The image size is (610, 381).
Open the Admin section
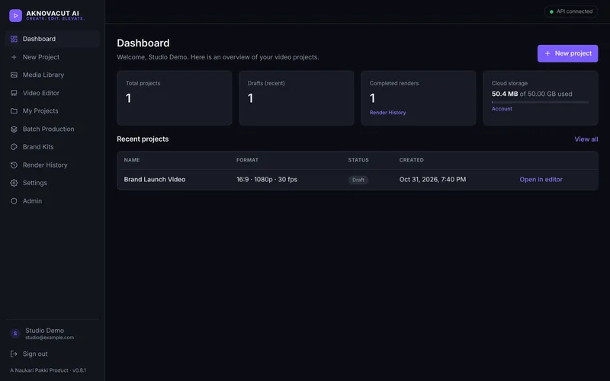[x=53, y=201]
